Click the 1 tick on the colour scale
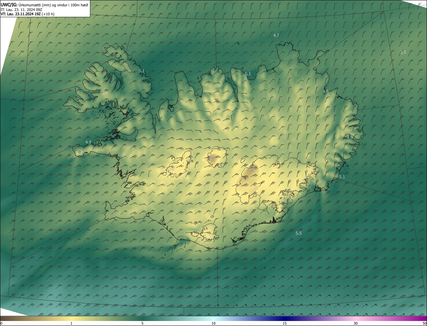Image resolution: width=427 pixels, height=326 pixels. tap(71, 323)
